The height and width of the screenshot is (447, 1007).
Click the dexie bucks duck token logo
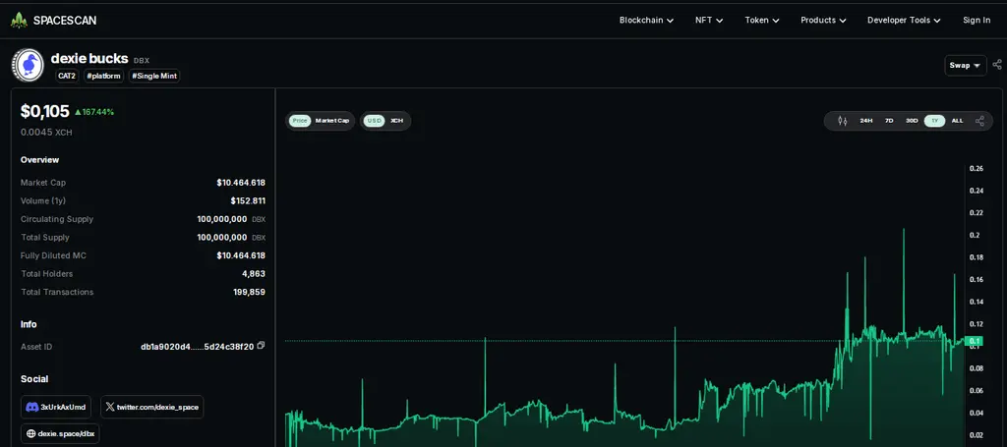tap(28, 65)
